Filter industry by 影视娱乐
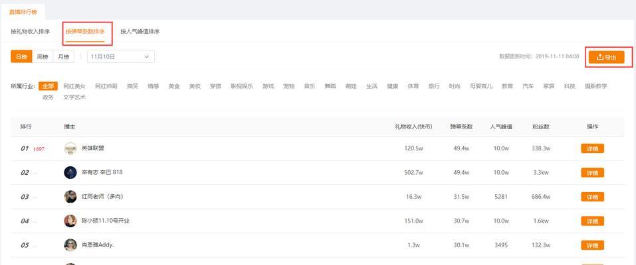This screenshot has height=265, width=636. [x=242, y=86]
